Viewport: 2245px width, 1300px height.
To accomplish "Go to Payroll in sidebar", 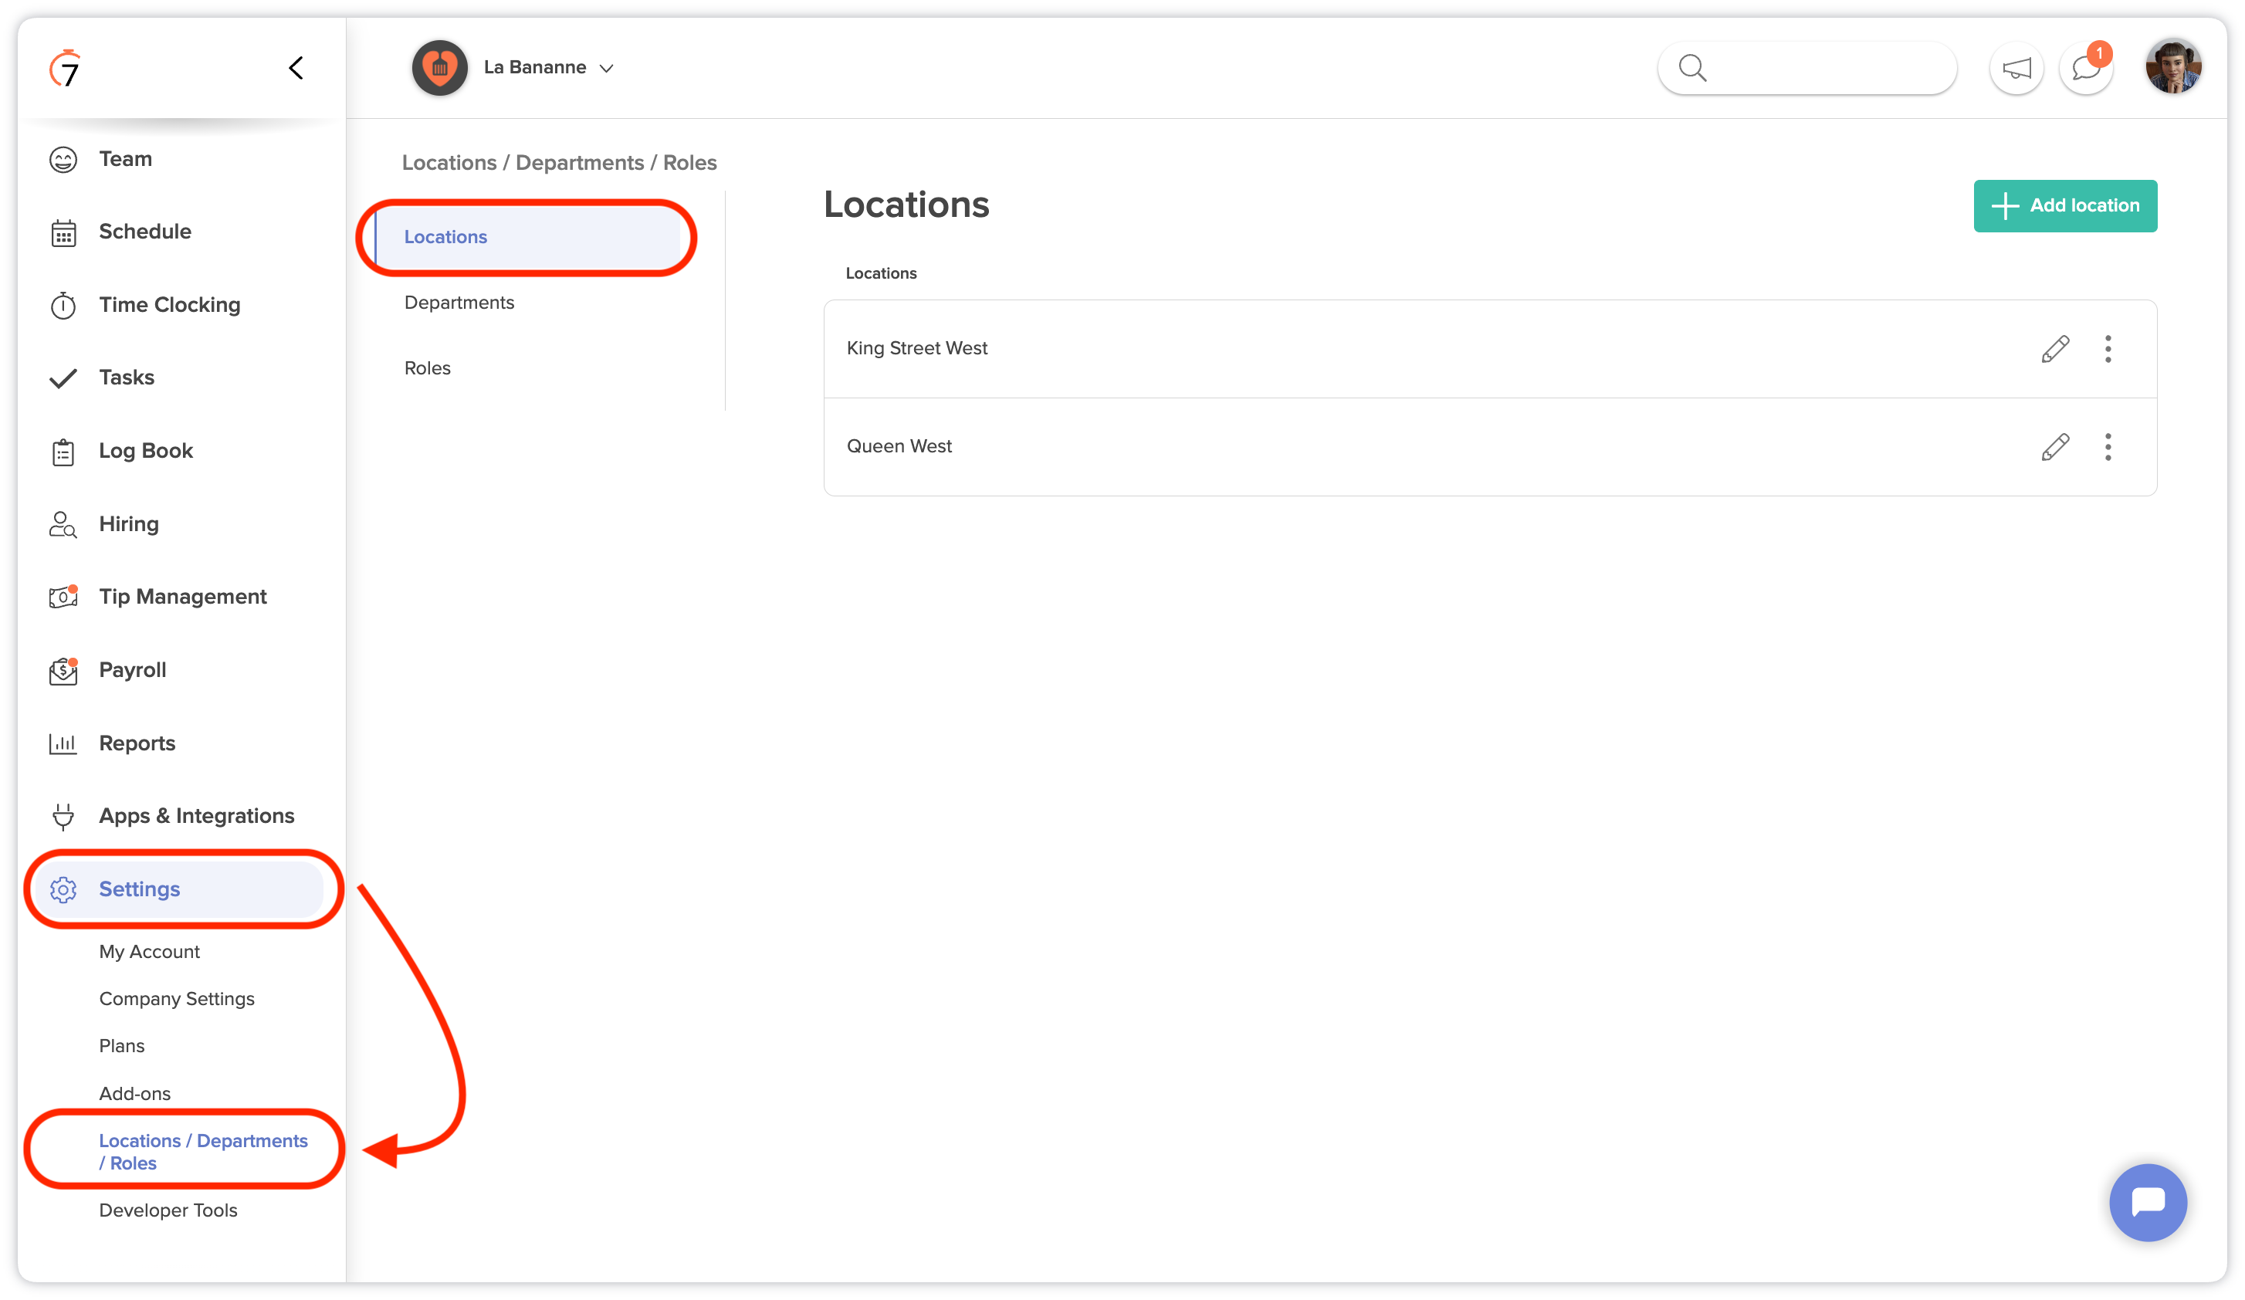I will click(x=133, y=670).
